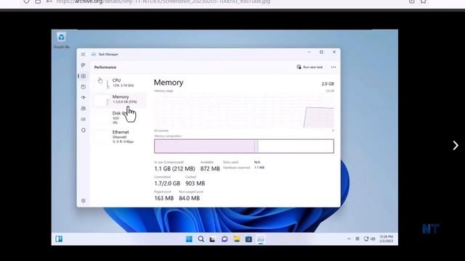Open the Widgets icon on taskbar
This screenshot has width=465, height=261.
(59, 239)
